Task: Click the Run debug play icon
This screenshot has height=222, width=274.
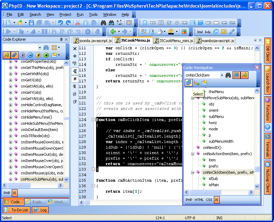Action: (x=8, y=32)
